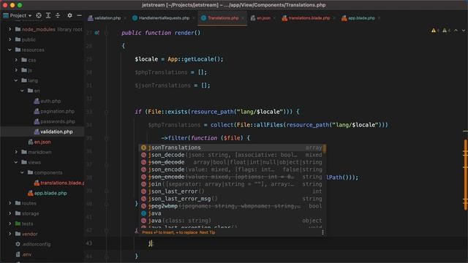Choose jsonTranslations from the completion list
The width and height of the screenshot is (468, 263).
(x=232, y=148)
